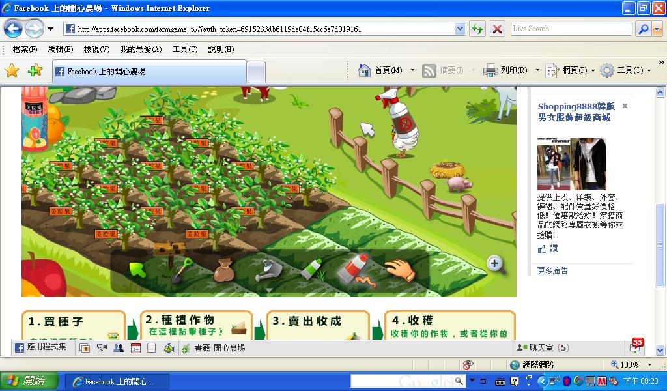Open the Facebook events calendar icon
Viewport: 667px width, 391px height.
point(135,348)
